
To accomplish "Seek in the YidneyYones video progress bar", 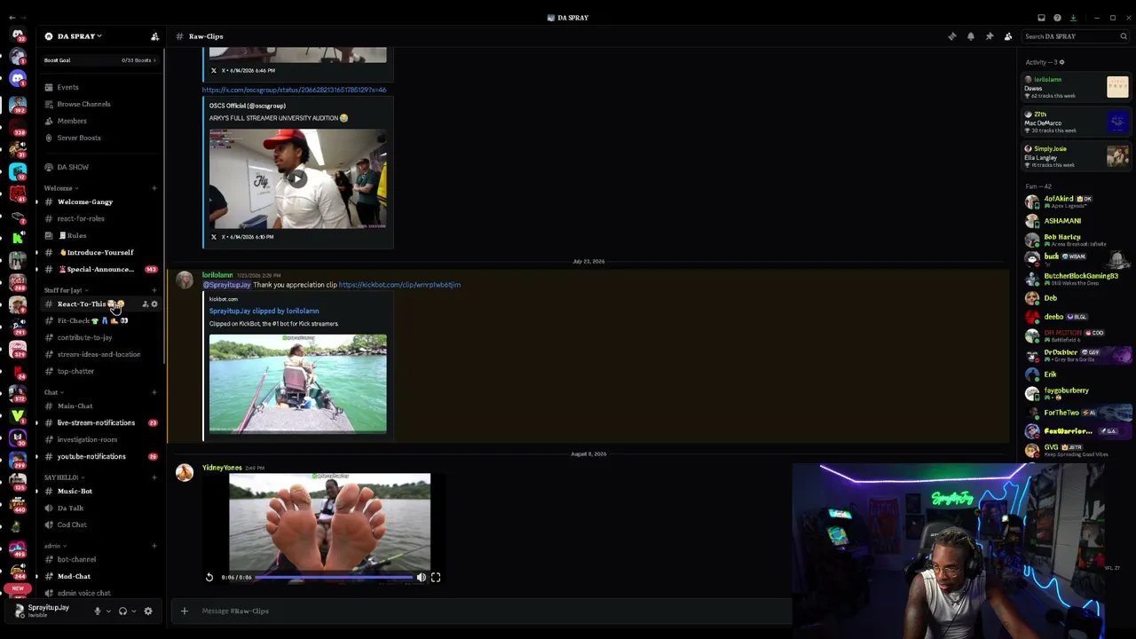I will click(x=335, y=577).
